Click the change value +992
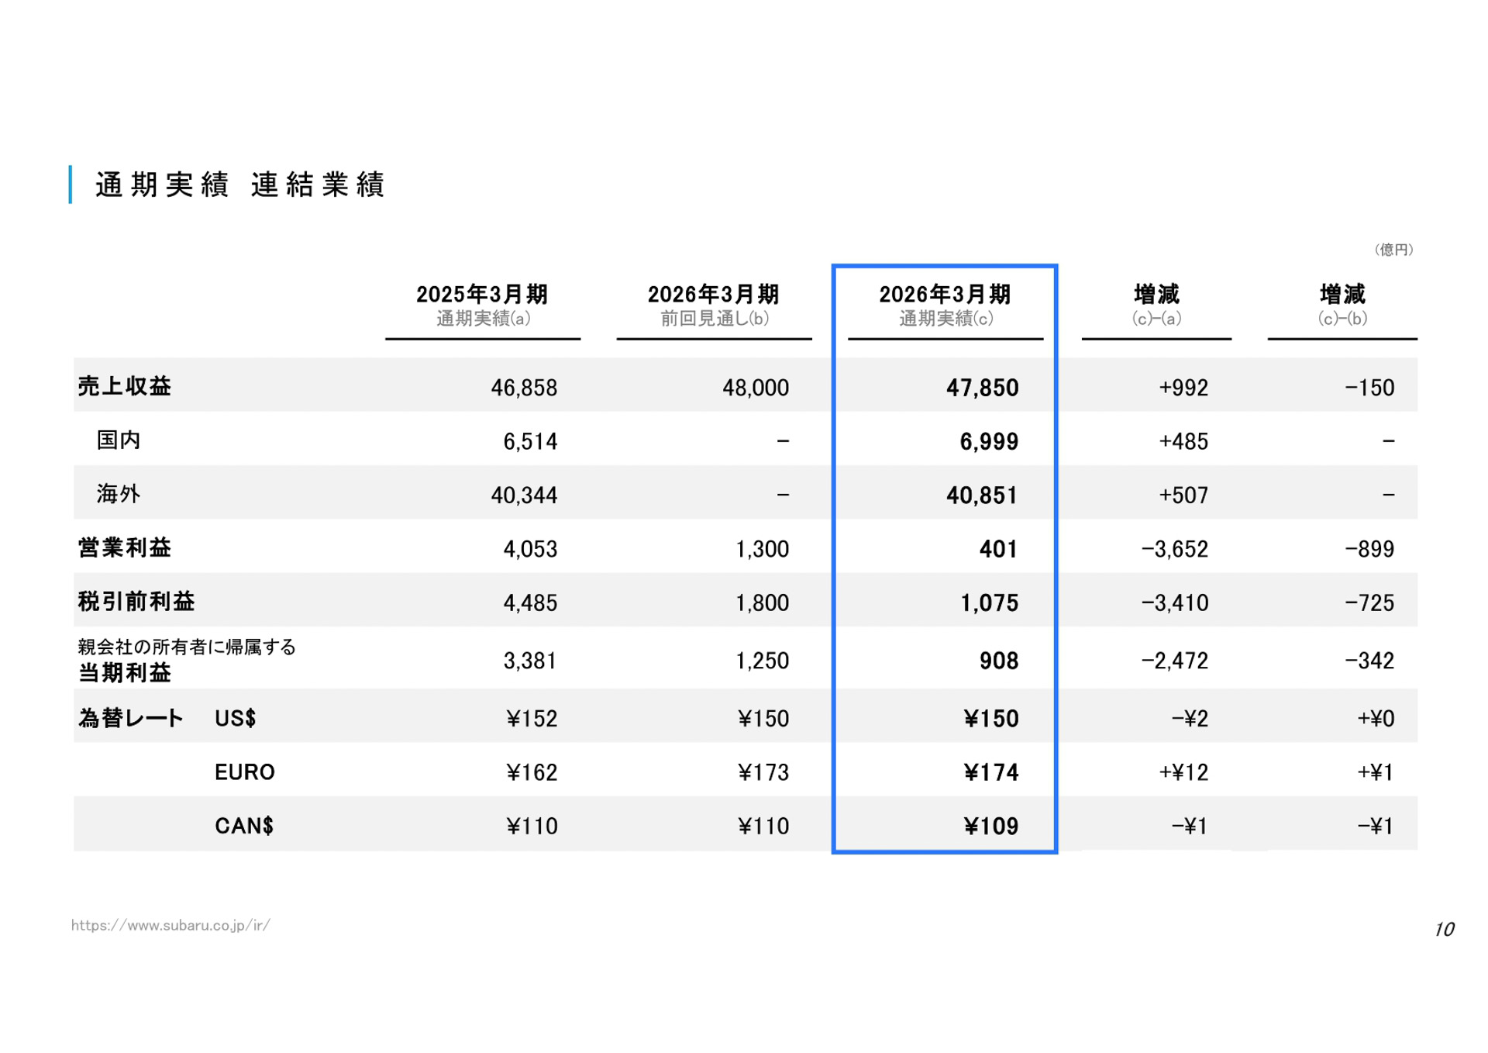Viewport: 1488px width, 1053px height. 1183,388
